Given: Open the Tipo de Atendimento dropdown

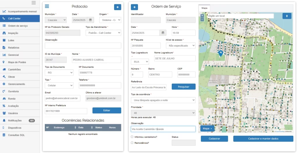Looking at the screenshot, I should (x=103, y=33).
